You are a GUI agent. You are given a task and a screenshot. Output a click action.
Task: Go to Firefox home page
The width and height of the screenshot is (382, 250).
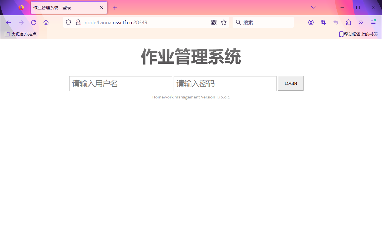[x=46, y=23]
